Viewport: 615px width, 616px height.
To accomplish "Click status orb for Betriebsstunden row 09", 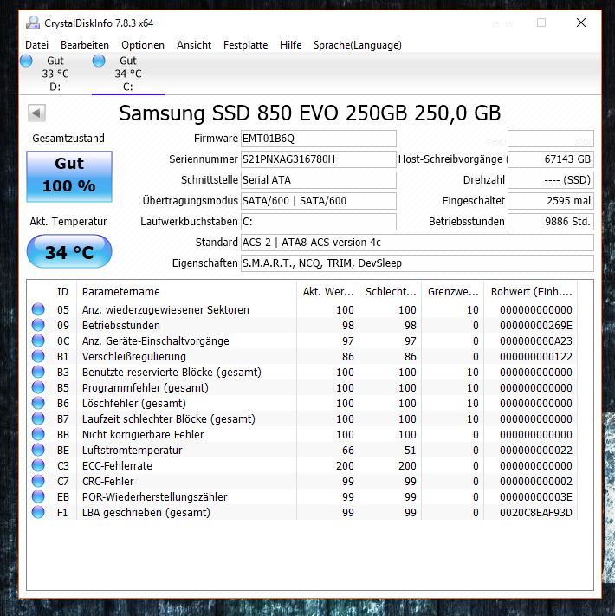I will click(x=38, y=325).
